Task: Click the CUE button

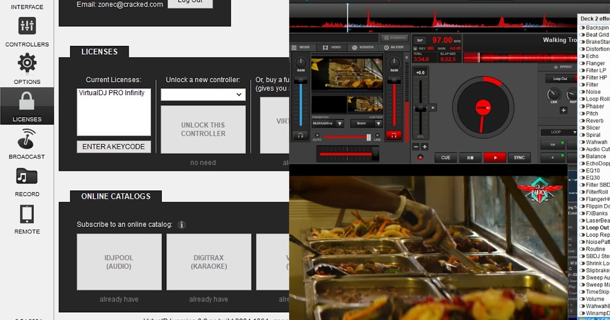Action: tap(446, 157)
